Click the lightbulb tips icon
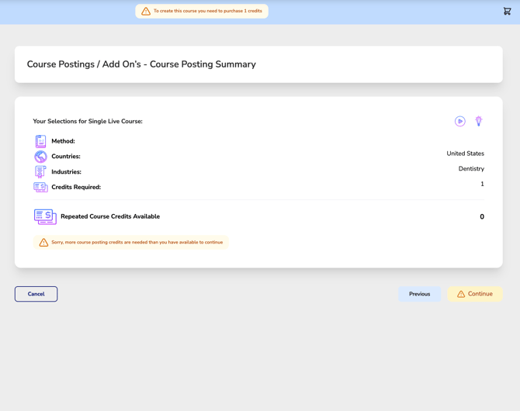520x411 pixels. 479,121
